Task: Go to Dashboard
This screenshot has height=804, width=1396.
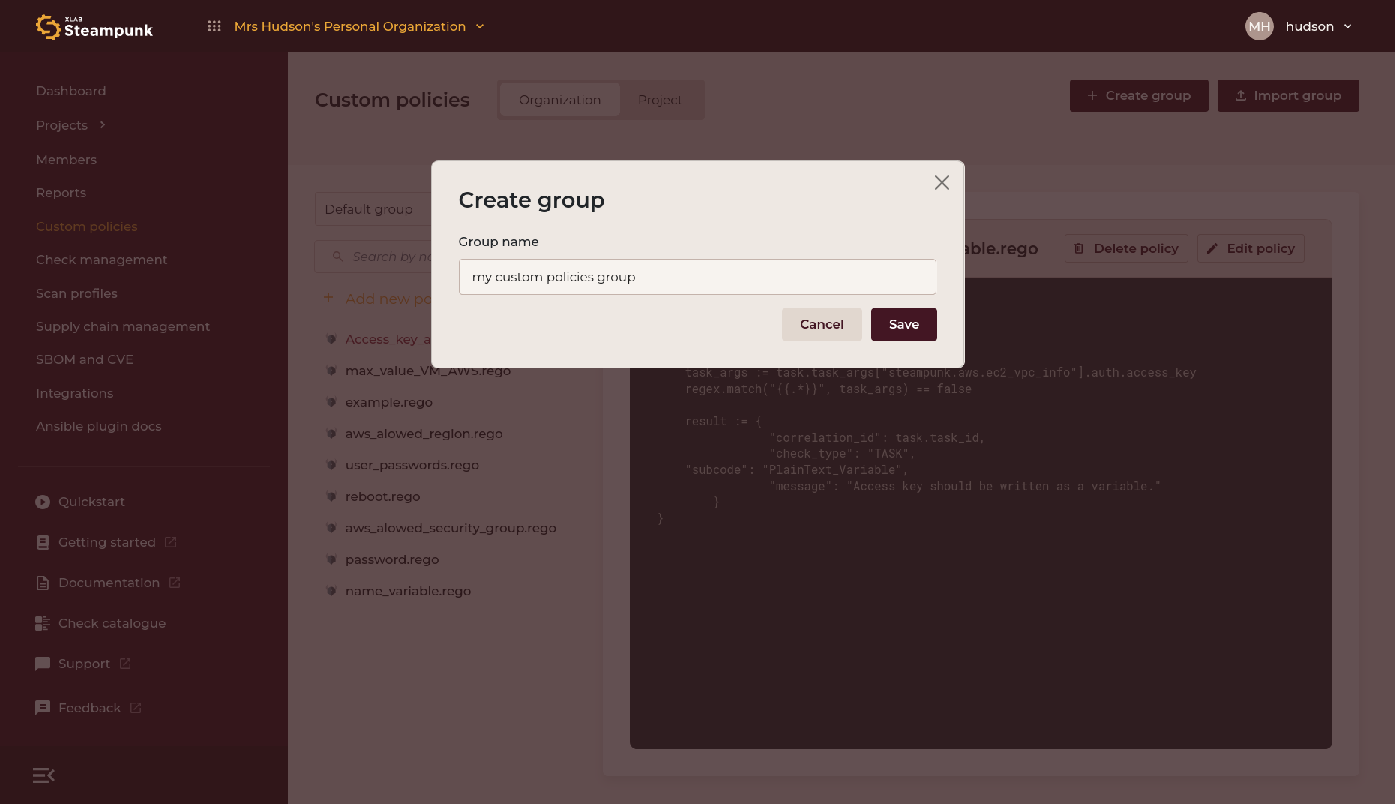Action: coord(71,91)
